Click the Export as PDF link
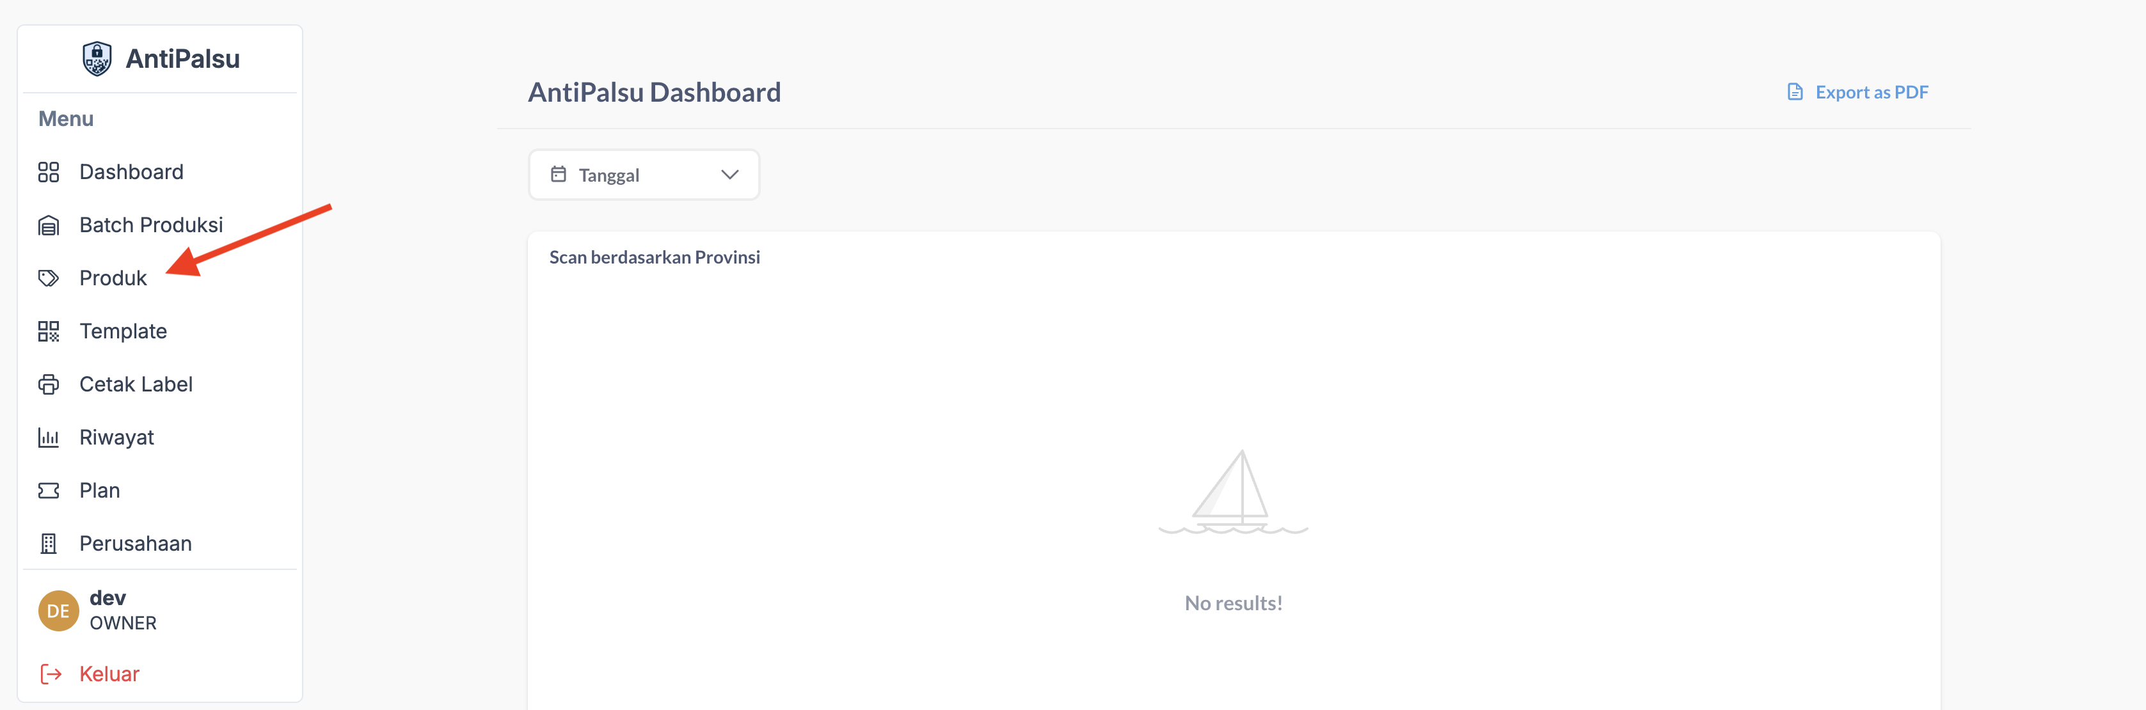 (x=1871, y=92)
